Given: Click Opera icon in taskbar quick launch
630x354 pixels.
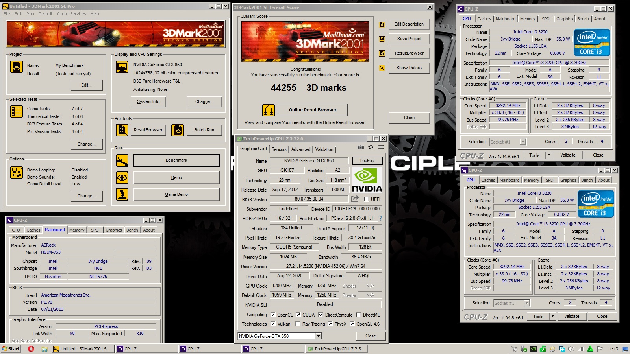Looking at the screenshot, I should [31, 349].
